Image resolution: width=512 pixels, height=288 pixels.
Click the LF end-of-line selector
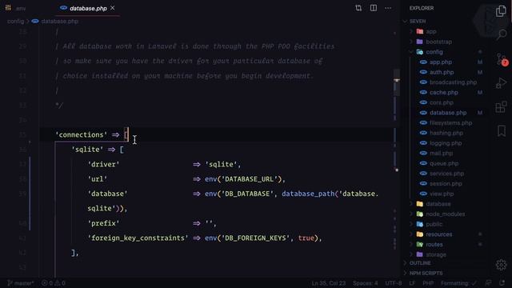(x=413, y=283)
